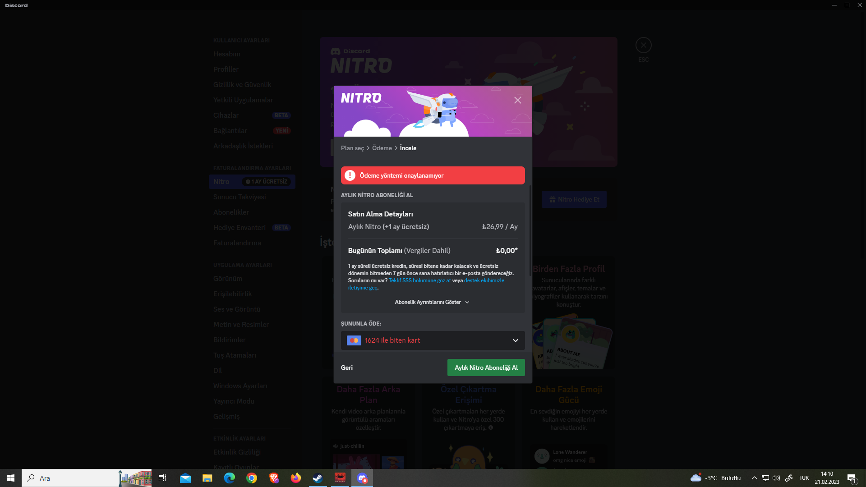The height and width of the screenshot is (487, 866).
Task: Click Aylık Nitro Aboneliği Al button
Action: pyautogui.click(x=486, y=368)
